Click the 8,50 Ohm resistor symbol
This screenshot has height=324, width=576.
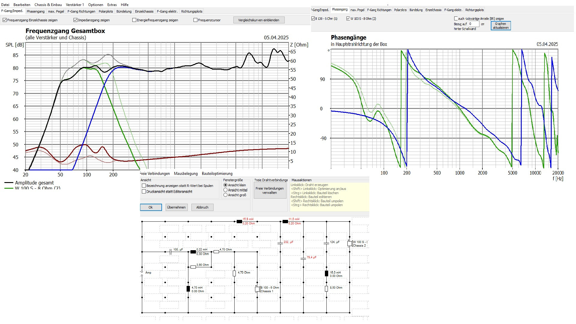click(326, 289)
